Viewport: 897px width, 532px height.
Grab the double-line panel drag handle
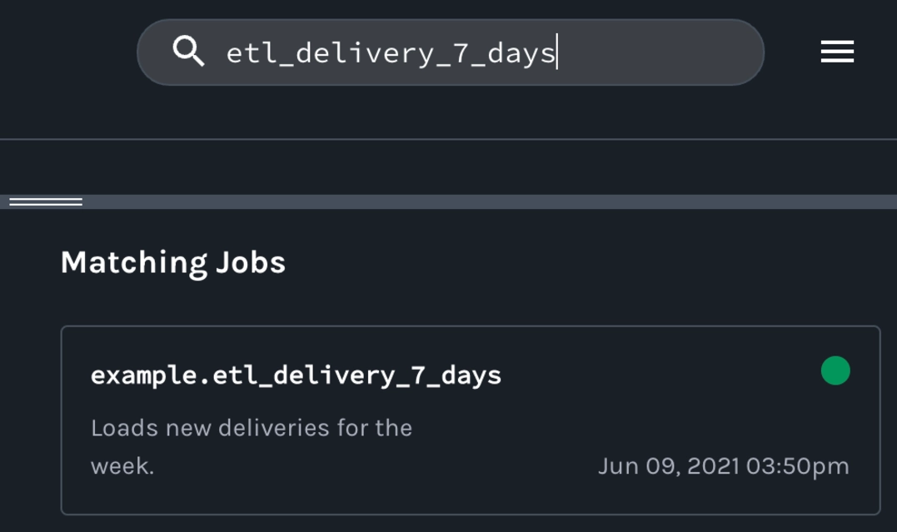click(x=46, y=202)
